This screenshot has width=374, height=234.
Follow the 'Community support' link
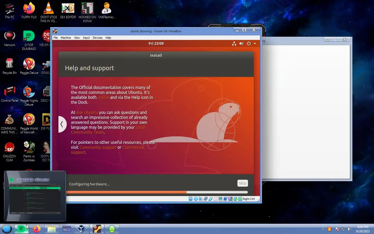(x=98, y=147)
